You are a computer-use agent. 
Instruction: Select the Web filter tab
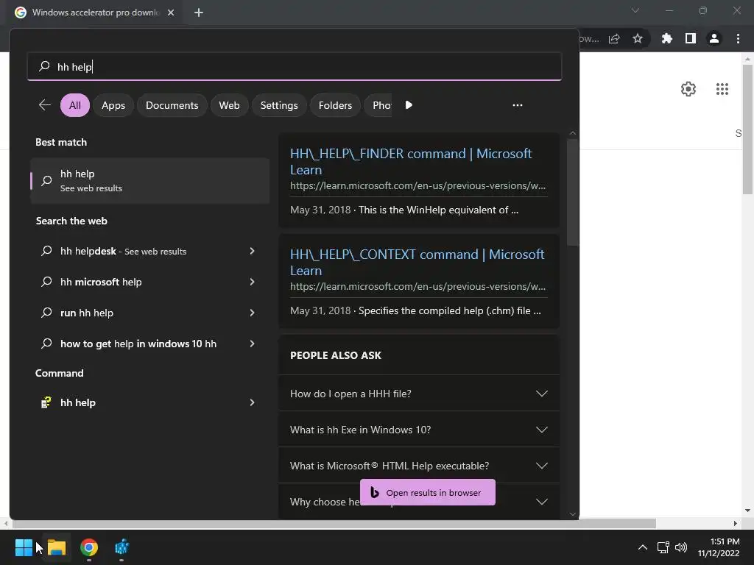pos(230,105)
